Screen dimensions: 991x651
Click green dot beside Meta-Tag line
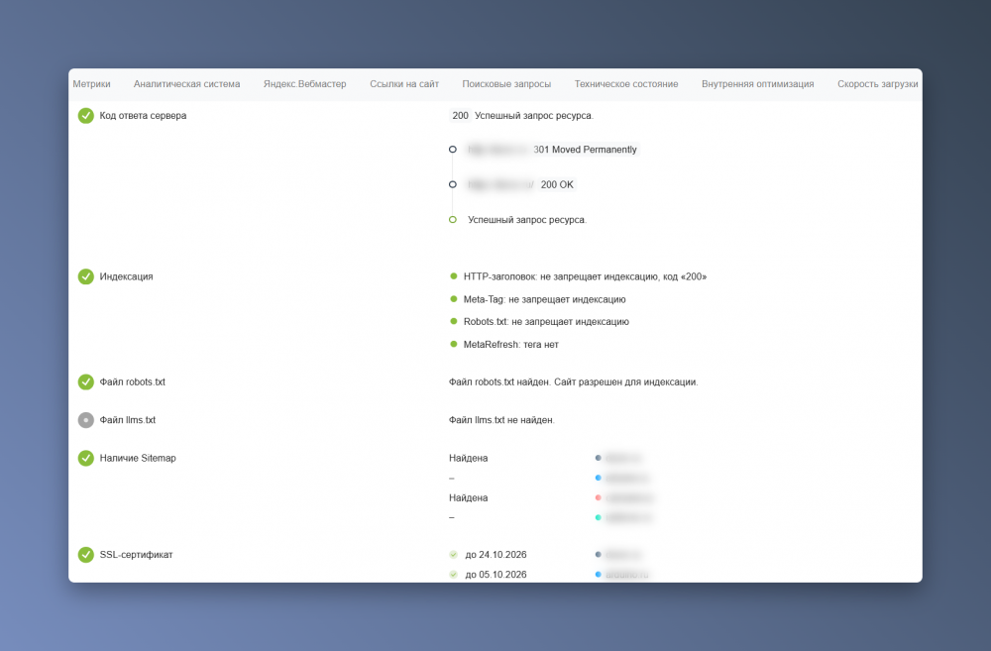click(453, 299)
